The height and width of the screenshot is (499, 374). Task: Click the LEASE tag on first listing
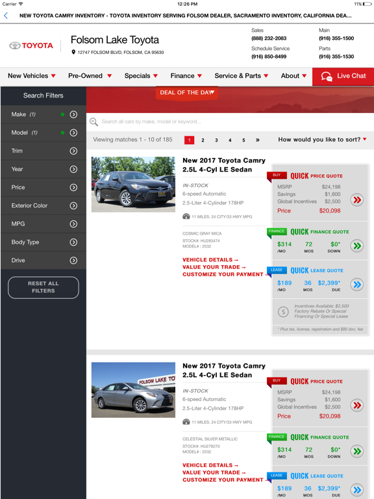pyautogui.click(x=277, y=270)
